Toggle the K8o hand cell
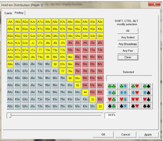This screenshot has width=163, height=141. (18, 64)
